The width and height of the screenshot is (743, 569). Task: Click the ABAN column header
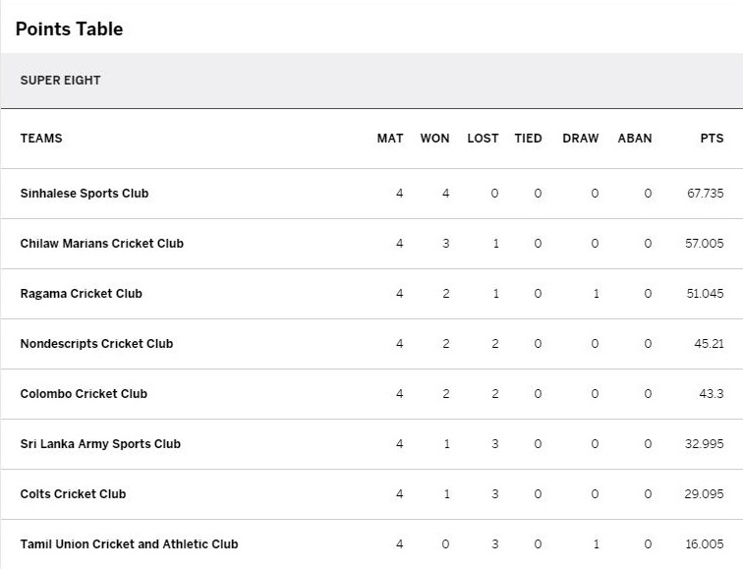pyautogui.click(x=635, y=139)
